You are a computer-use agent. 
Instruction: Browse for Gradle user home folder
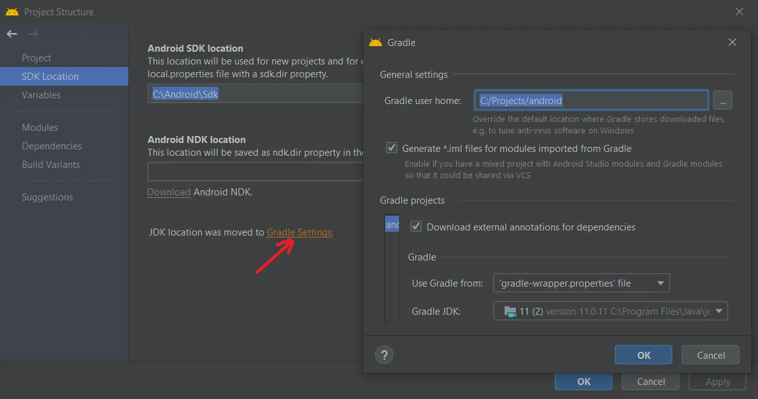pyautogui.click(x=722, y=100)
